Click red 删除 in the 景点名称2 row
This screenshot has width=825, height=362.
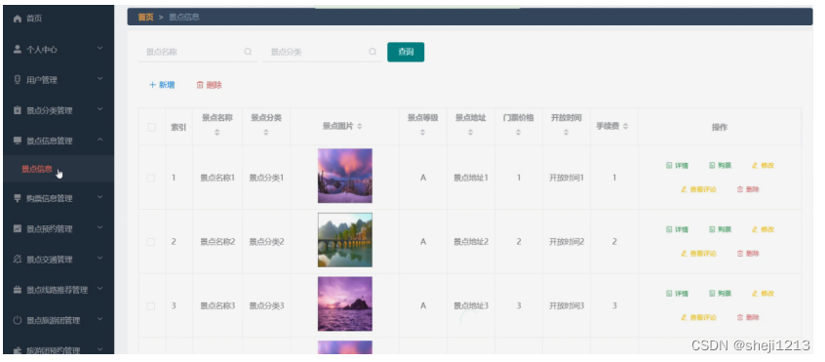[748, 254]
